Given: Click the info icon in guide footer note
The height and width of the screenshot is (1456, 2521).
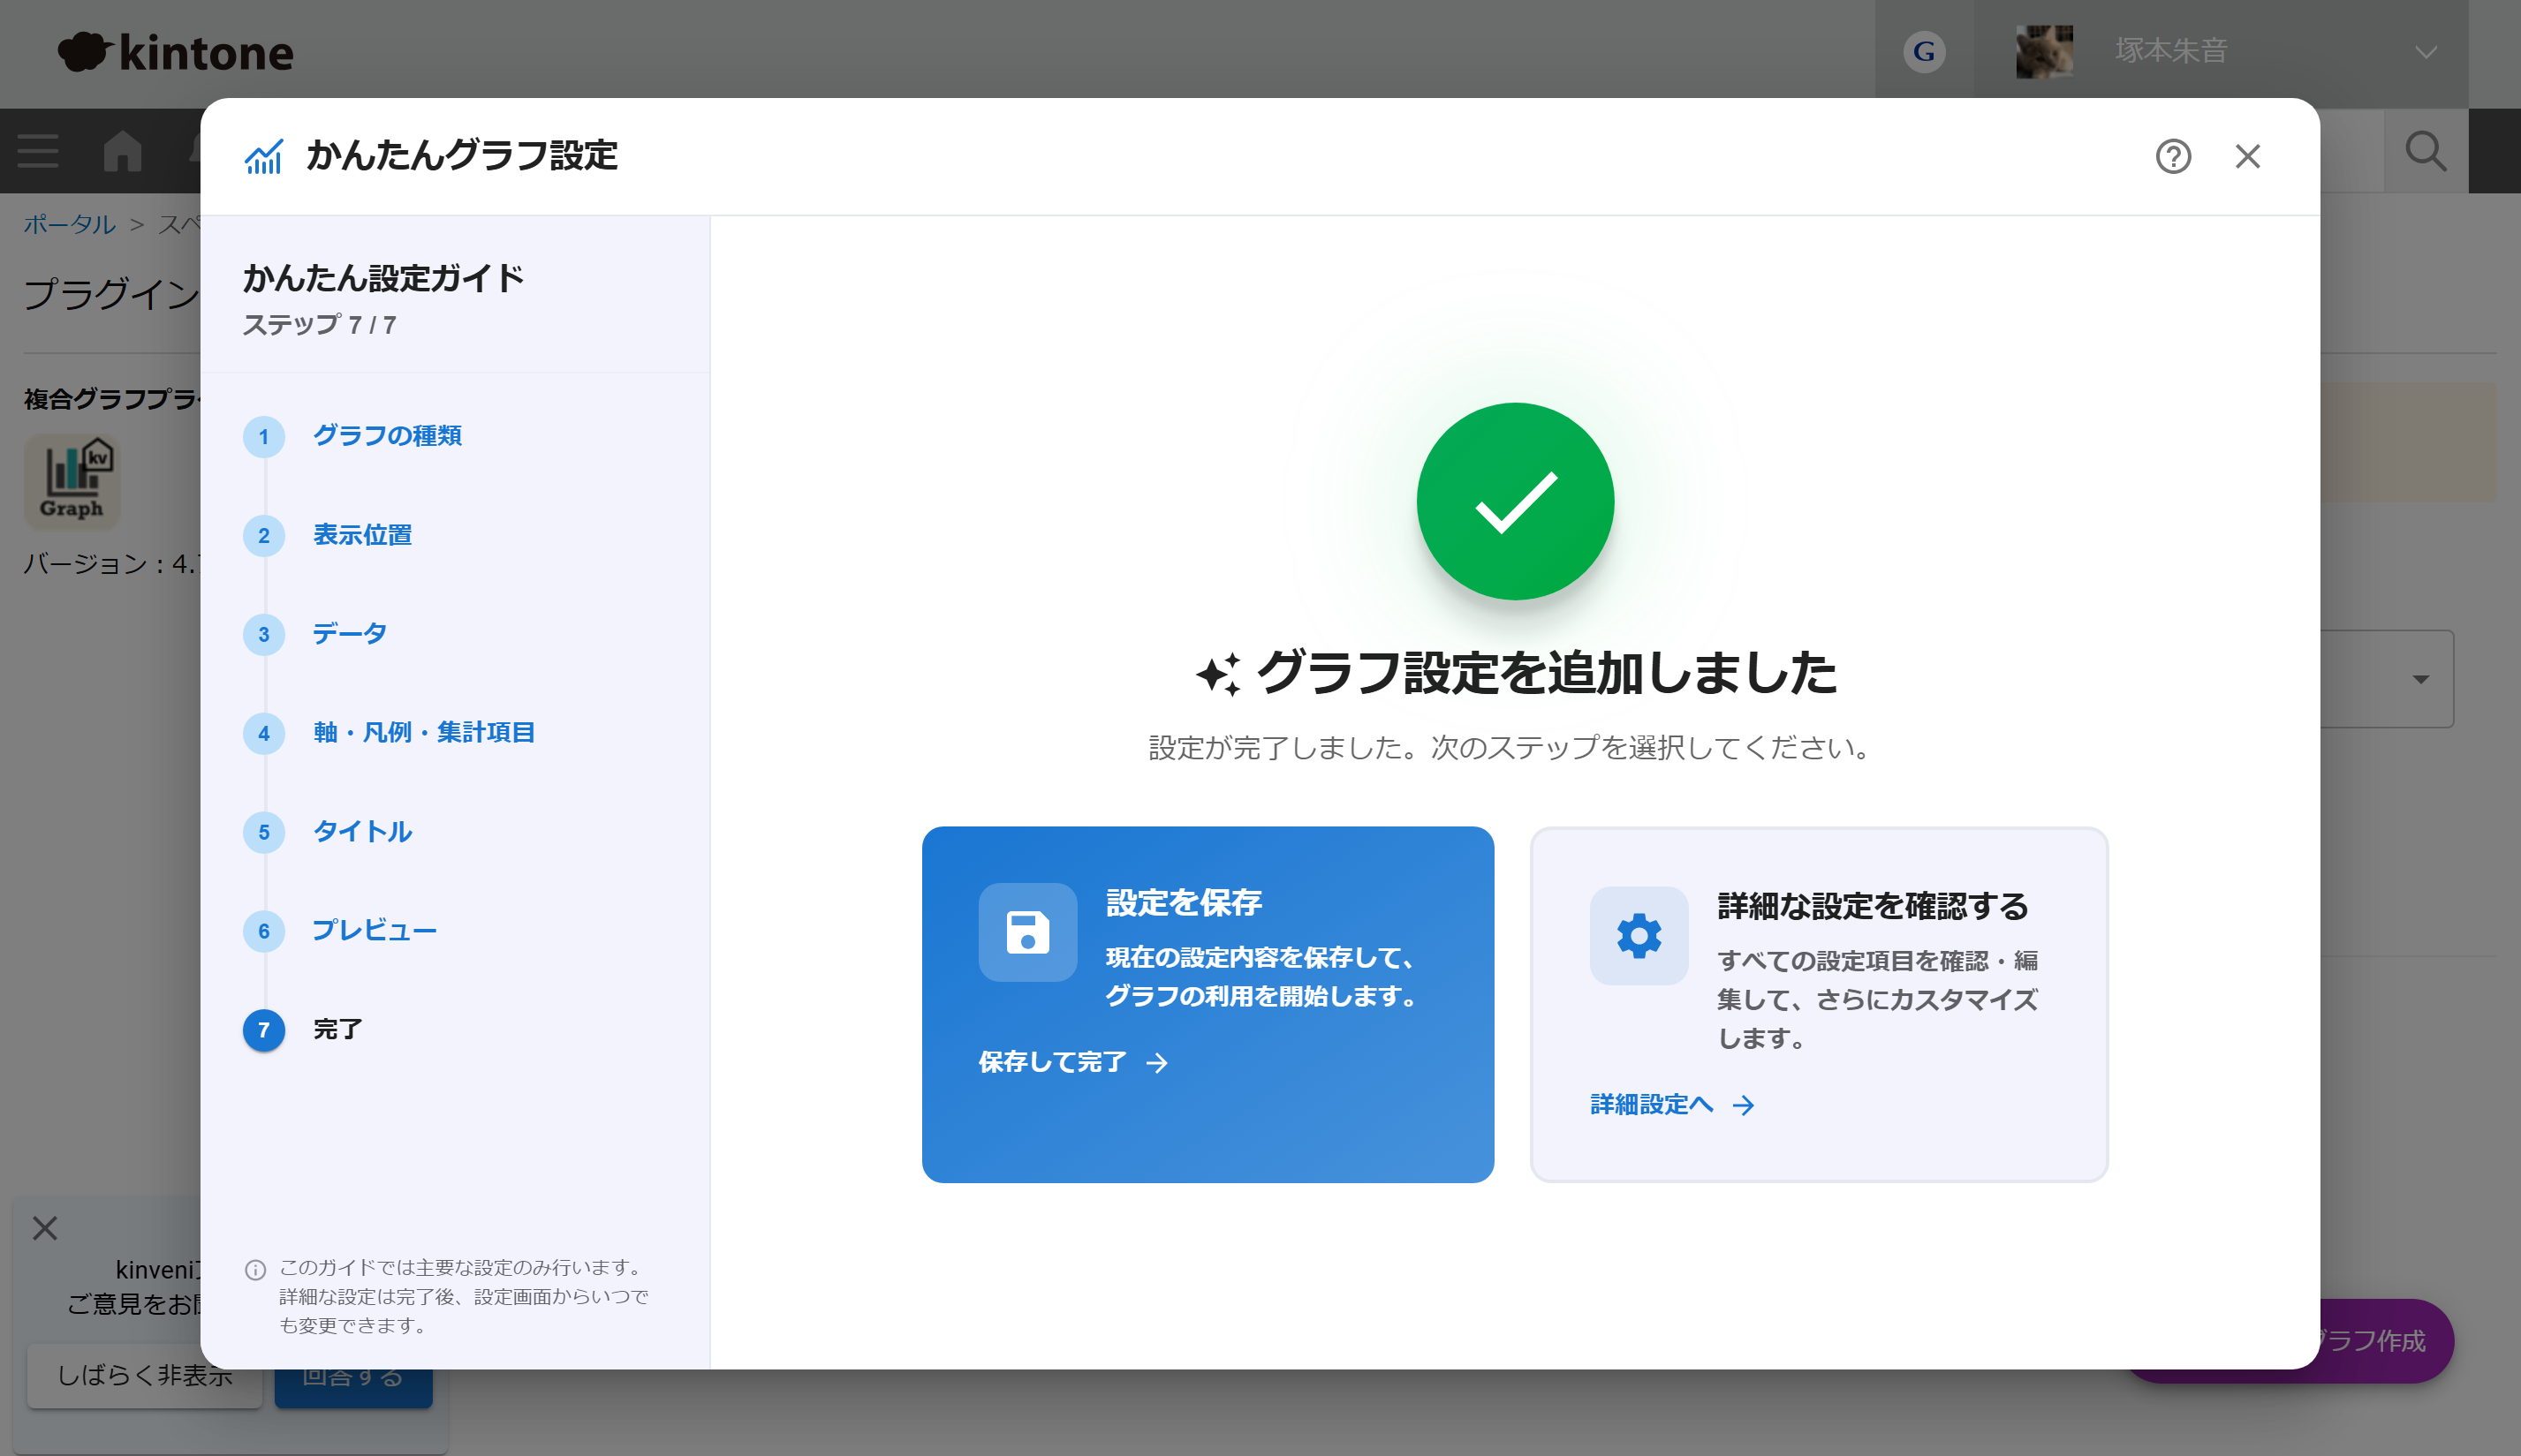Looking at the screenshot, I should pyautogui.click(x=255, y=1269).
